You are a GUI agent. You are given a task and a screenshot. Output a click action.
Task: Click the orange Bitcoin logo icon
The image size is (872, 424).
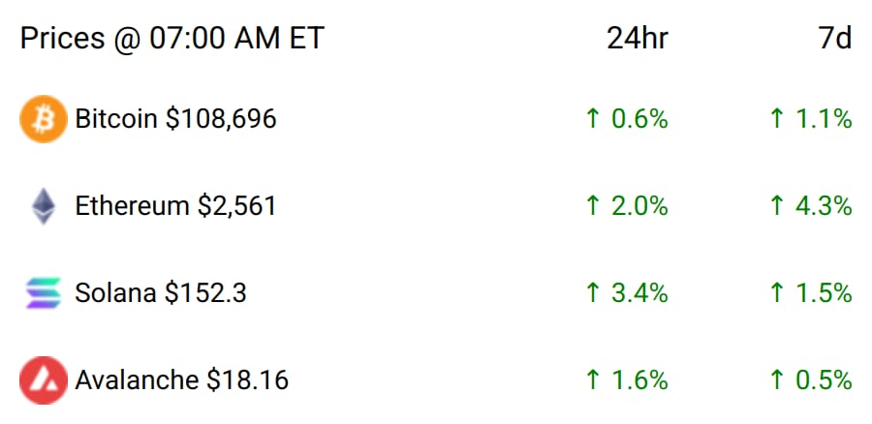(44, 119)
